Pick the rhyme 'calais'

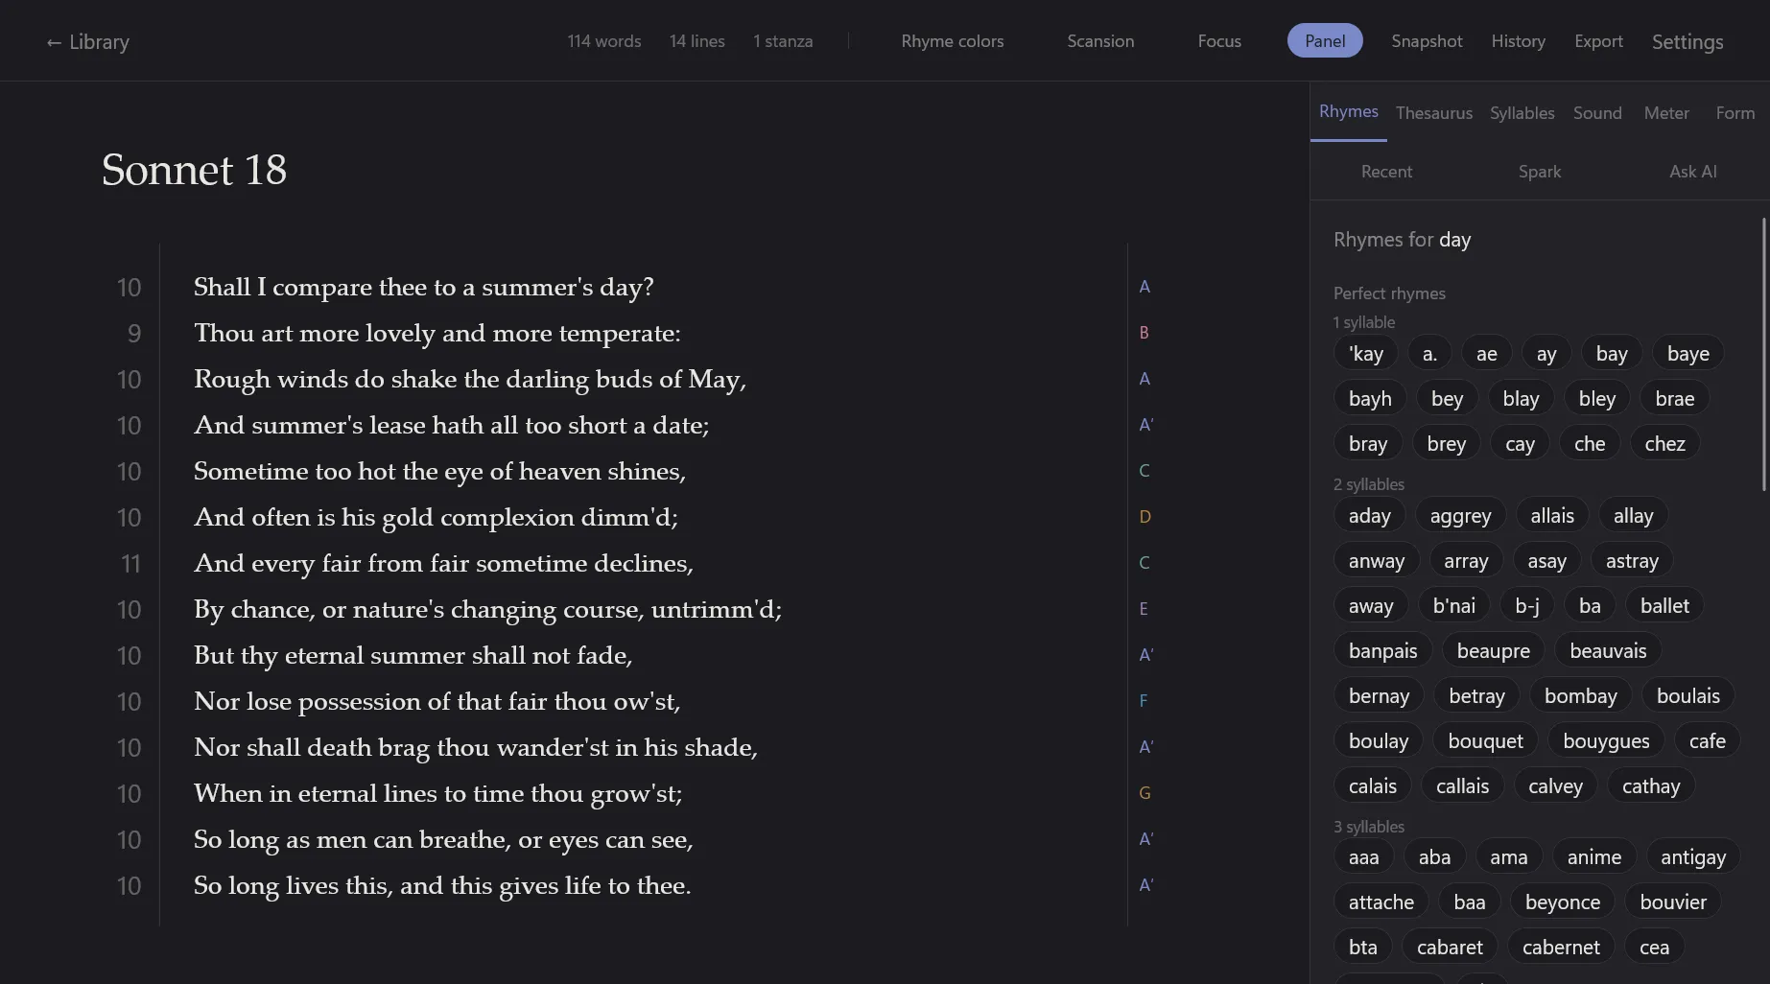point(1373,786)
